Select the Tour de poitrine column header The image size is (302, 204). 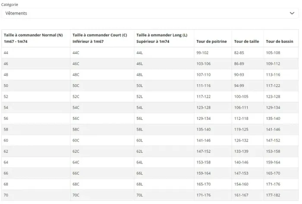[211, 41]
